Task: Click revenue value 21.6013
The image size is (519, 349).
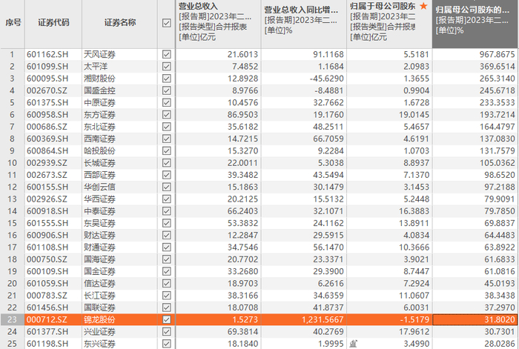Action: click(242, 54)
